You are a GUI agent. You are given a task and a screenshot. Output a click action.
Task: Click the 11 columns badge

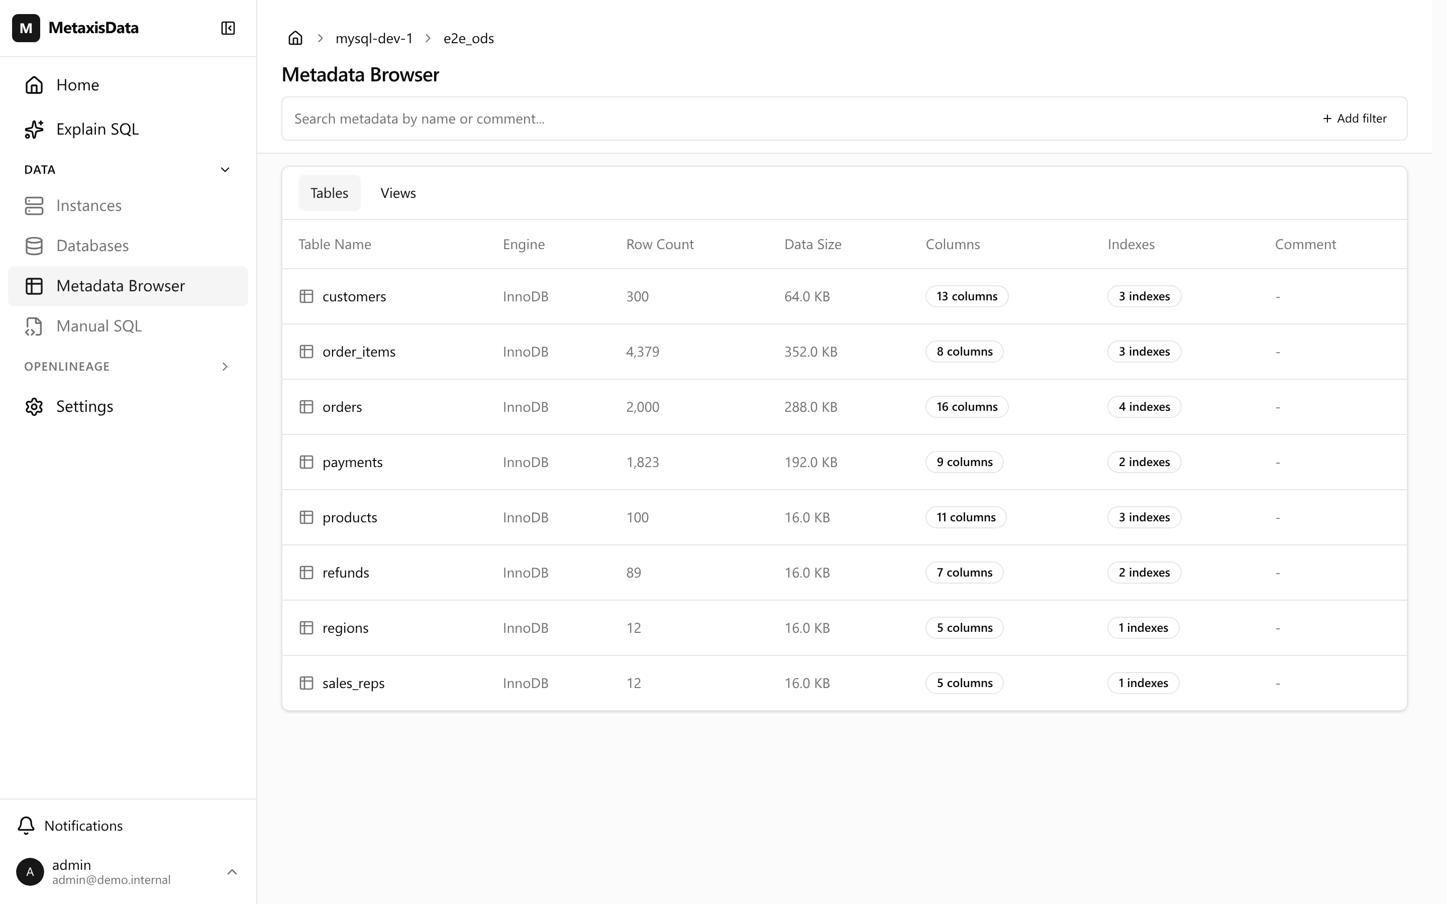click(966, 517)
